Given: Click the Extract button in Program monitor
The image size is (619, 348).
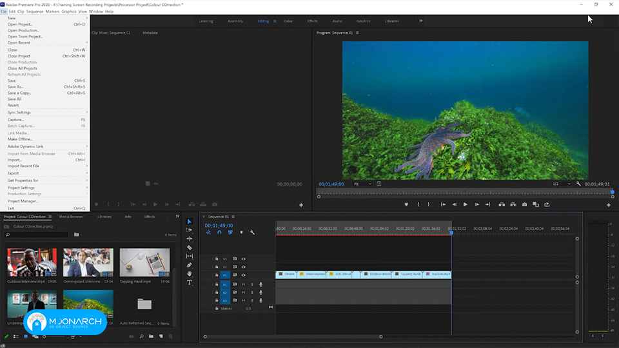Looking at the screenshot, I should pos(513,204).
